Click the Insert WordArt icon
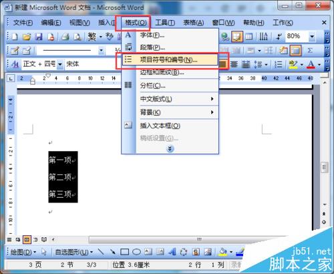Viewport: 334px width, 274px height. pyautogui.click(x=172, y=252)
